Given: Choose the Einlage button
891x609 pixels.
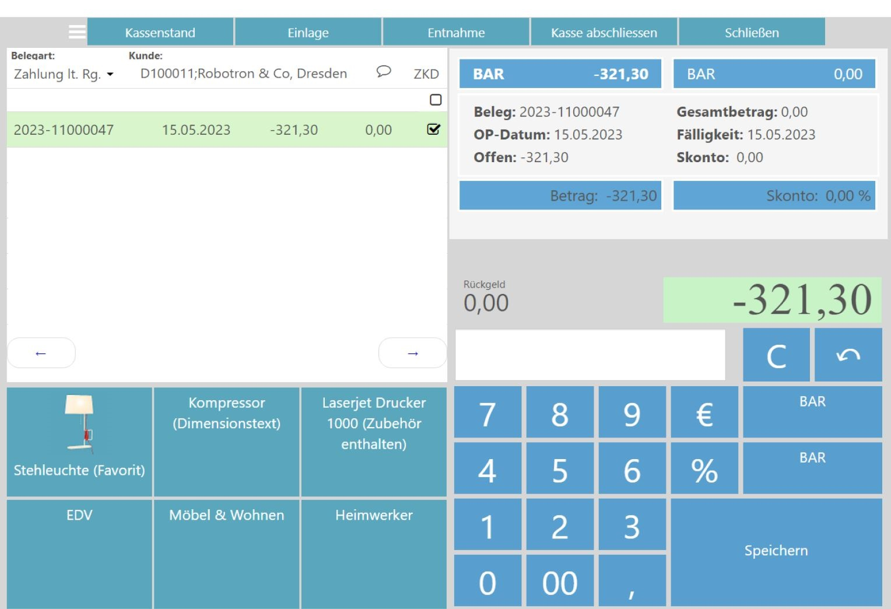Looking at the screenshot, I should coord(308,33).
